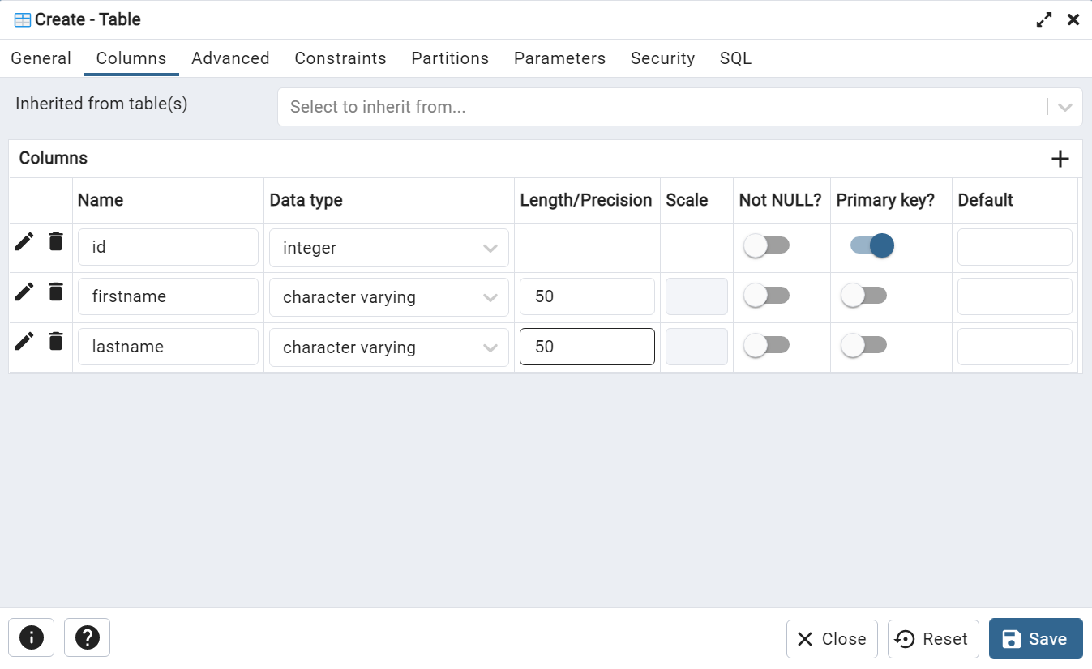Click the edit pencil for lastname row

tap(24, 341)
